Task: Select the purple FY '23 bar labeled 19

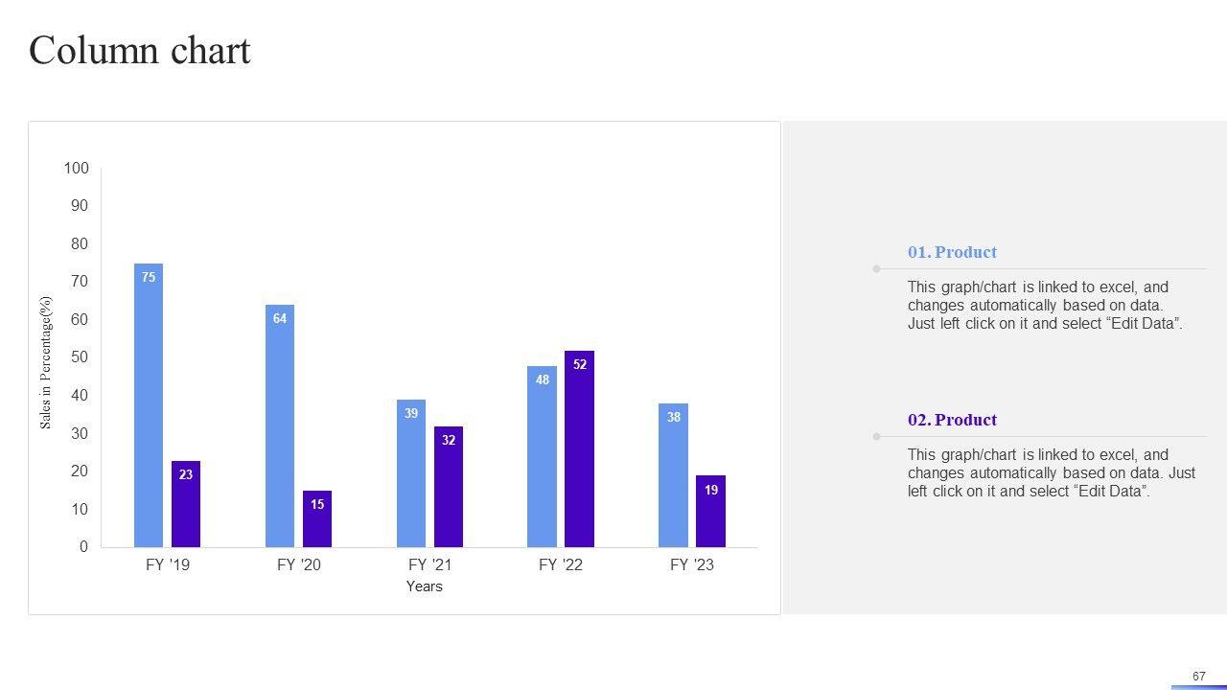Action: coord(710,511)
